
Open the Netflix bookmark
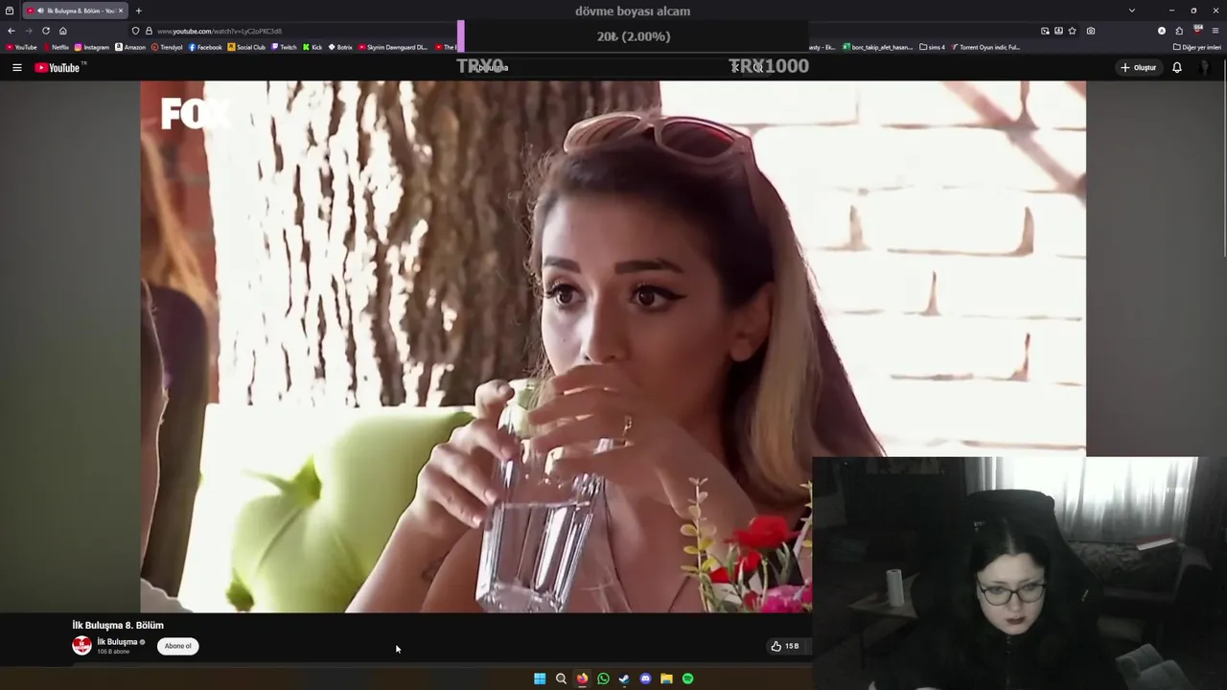coord(56,47)
